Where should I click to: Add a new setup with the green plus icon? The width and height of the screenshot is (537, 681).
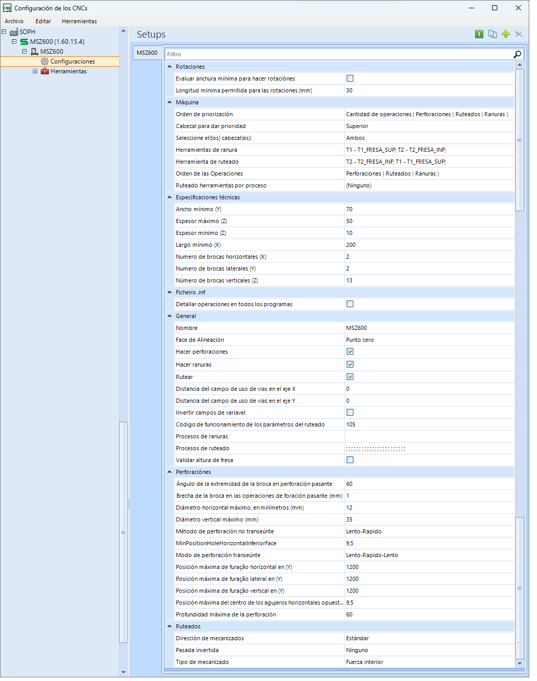point(506,34)
